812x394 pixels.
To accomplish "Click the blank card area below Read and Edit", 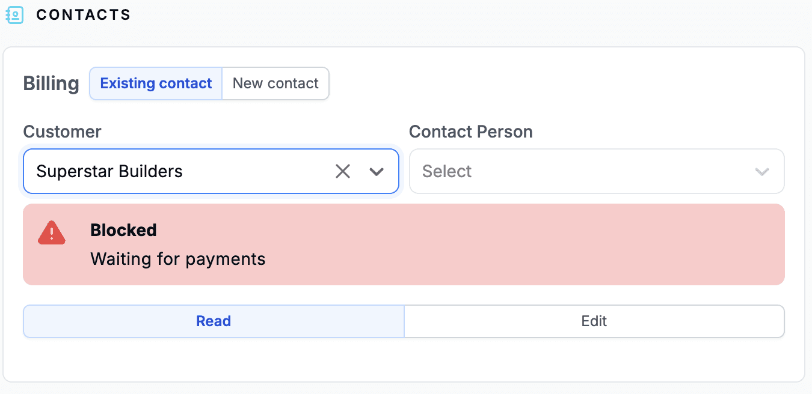I will [x=403, y=359].
